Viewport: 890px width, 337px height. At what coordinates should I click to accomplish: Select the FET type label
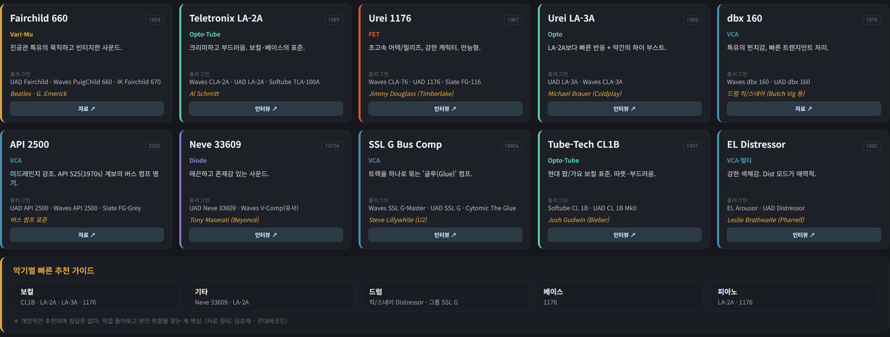pyautogui.click(x=374, y=34)
